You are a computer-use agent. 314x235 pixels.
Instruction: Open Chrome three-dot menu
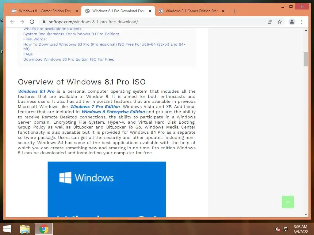[302, 22]
